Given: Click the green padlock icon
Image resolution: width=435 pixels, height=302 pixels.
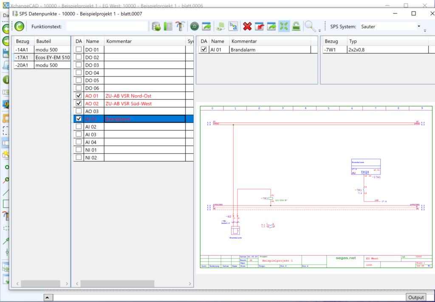Looking at the screenshot, I should click(x=296, y=26).
